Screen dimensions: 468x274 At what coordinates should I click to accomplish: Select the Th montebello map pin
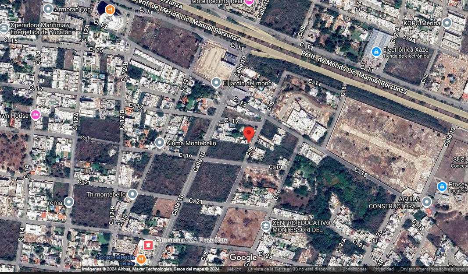[x=132, y=194]
